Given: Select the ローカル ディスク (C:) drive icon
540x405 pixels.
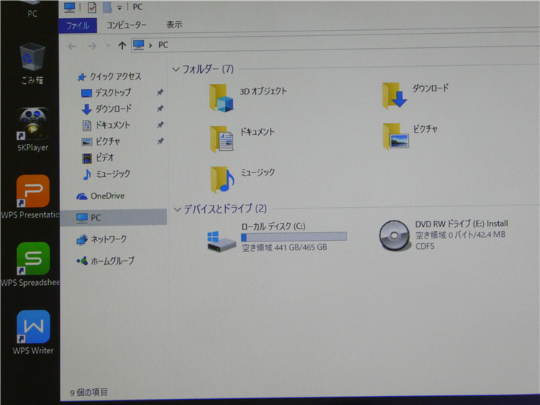Looking at the screenshot, I should (221, 241).
